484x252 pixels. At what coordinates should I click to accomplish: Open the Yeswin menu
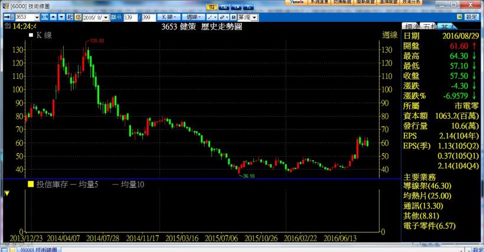click(297, 2)
